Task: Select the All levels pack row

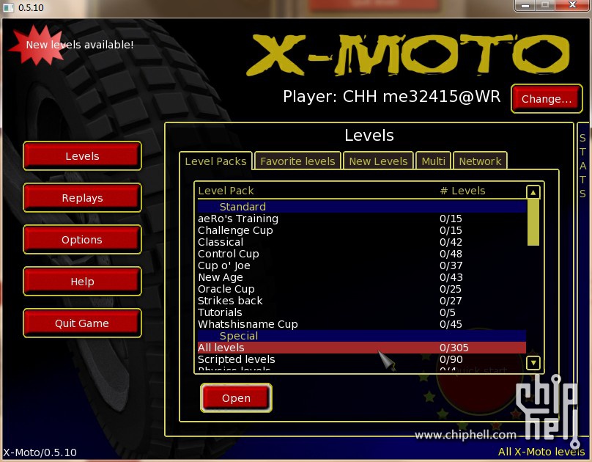Action: 362,348
